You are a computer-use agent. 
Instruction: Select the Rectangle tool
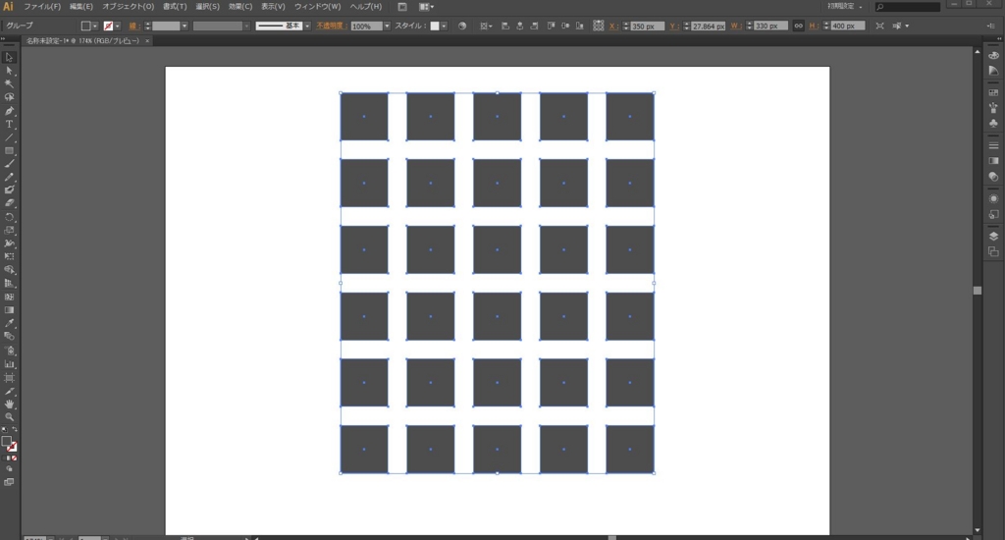pos(9,151)
